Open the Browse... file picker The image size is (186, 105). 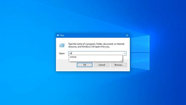pyautogui.click(x=119, y=65)
